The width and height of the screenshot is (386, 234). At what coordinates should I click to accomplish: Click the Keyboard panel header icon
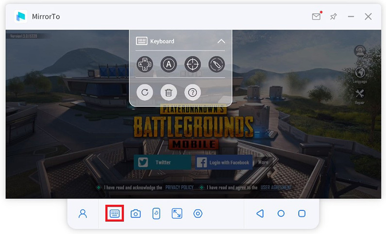coord(142,41)
